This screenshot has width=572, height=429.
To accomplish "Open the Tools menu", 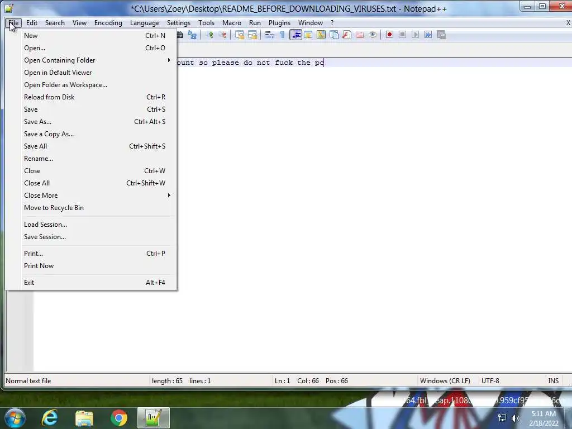I will 206,22.
